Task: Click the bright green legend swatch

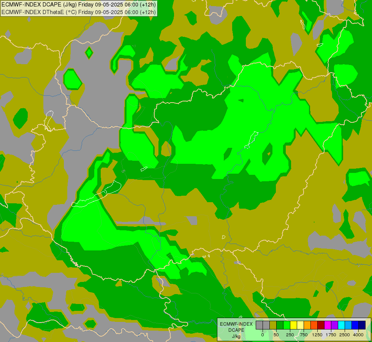Action: pyautogui.click(x=287, y=325)
